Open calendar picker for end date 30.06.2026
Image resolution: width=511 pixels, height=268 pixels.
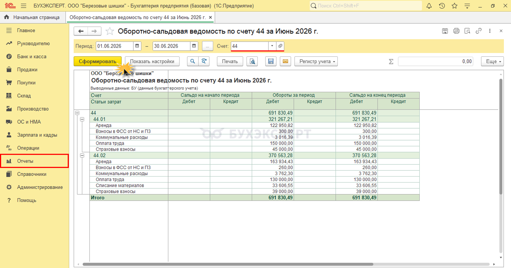pos(194,46)
